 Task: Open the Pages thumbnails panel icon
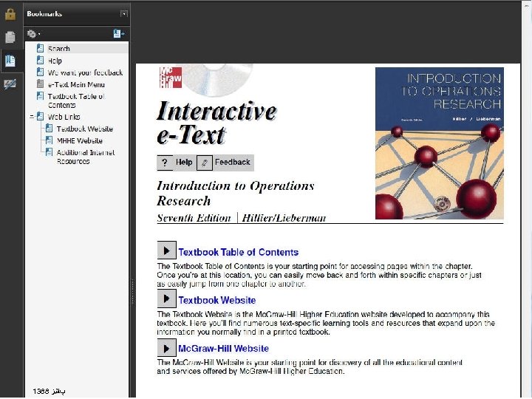(10, 37)
